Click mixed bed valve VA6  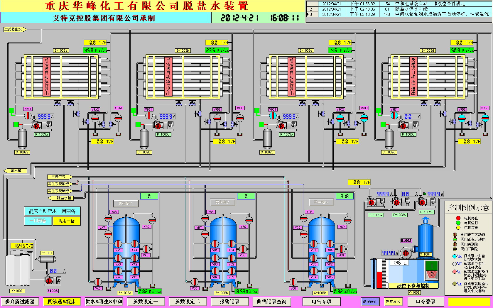tap(146, 249)
